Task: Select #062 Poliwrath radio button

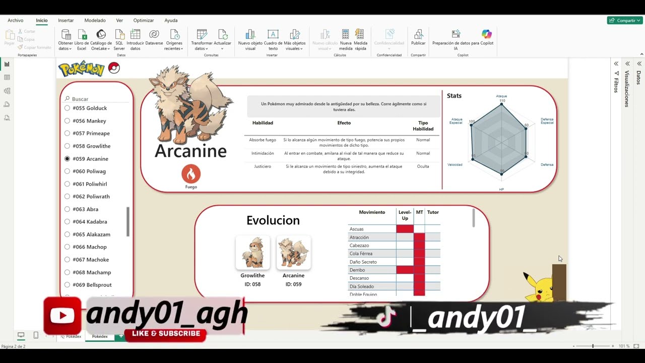Action: [x=67, y=197]
